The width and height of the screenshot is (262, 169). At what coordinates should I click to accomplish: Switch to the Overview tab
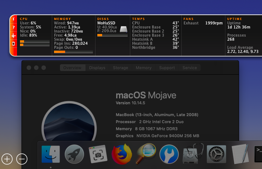[x=73, y=68]
